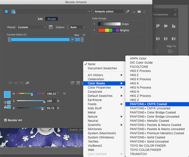Click the new row icon
Image resolution: width=189 pixels, height=157 pixels.
click(27, 83)
